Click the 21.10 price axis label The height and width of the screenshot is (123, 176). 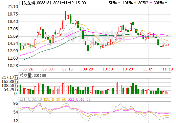coord(13,7)
